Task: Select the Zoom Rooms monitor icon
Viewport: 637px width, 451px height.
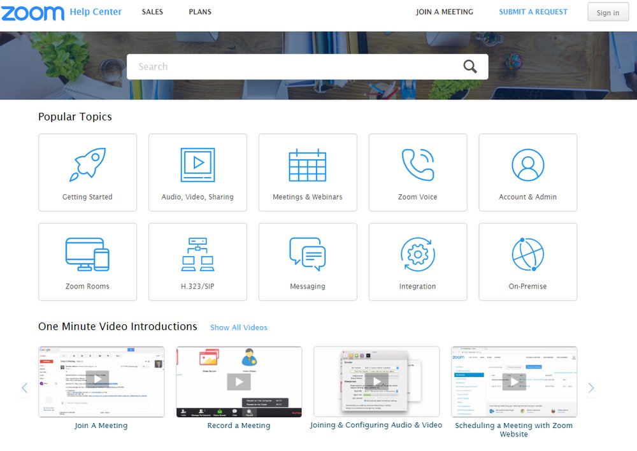Action: (87, 254)
